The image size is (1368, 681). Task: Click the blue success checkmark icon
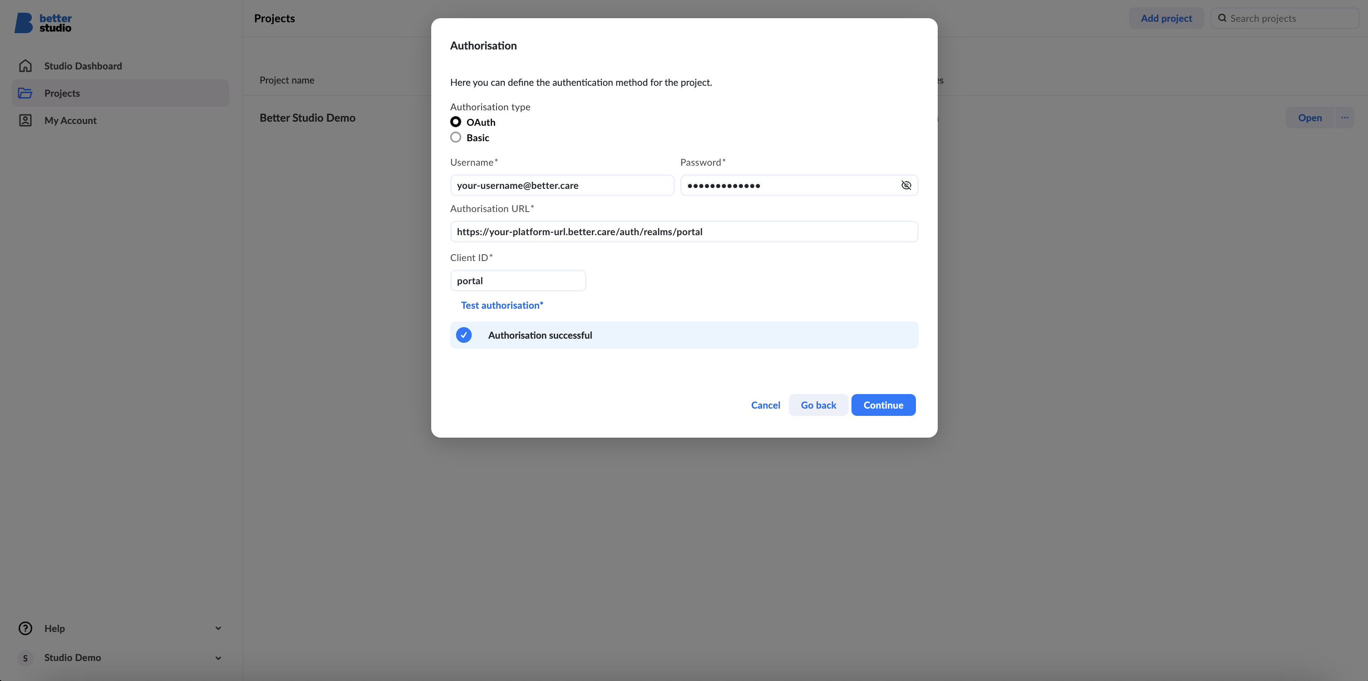(463, 335)
